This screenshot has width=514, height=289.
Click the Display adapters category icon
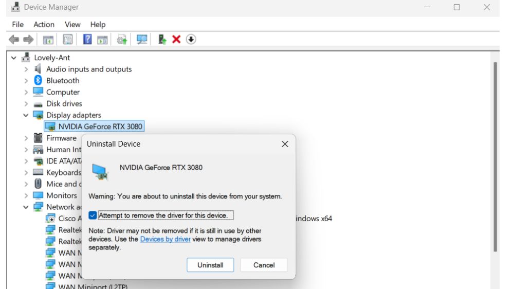pos(38,115)
